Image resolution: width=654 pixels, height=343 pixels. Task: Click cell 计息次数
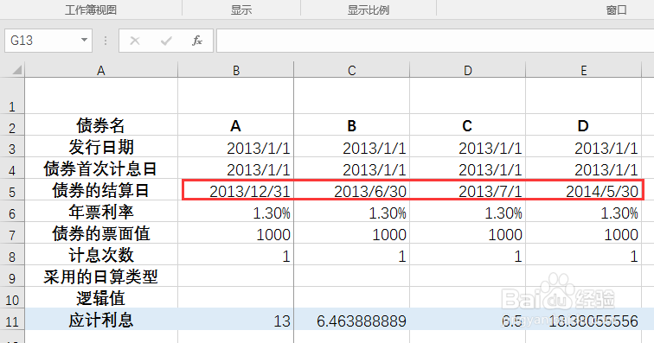click(x=101, y=255)
